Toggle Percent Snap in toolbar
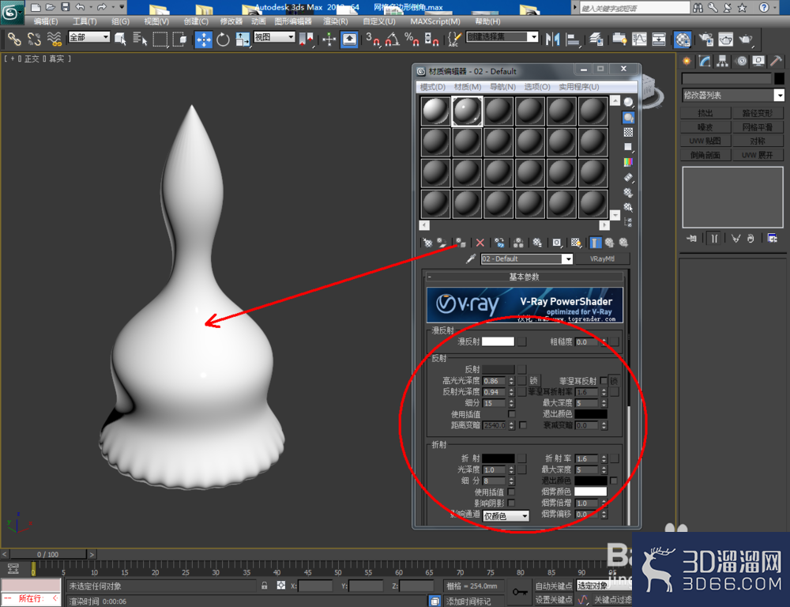 412,39
